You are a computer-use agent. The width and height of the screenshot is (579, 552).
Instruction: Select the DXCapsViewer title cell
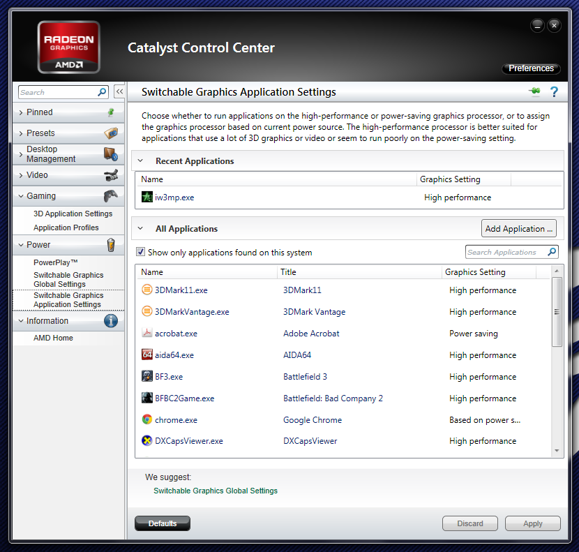310,441
